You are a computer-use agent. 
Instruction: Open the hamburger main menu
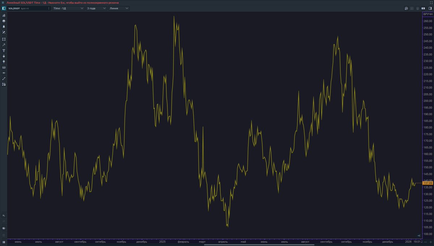[3, 3]
